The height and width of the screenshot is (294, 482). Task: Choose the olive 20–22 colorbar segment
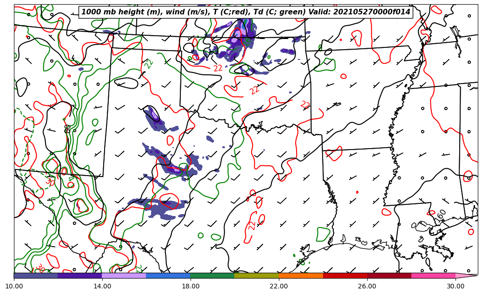click(x=256, y=275)
